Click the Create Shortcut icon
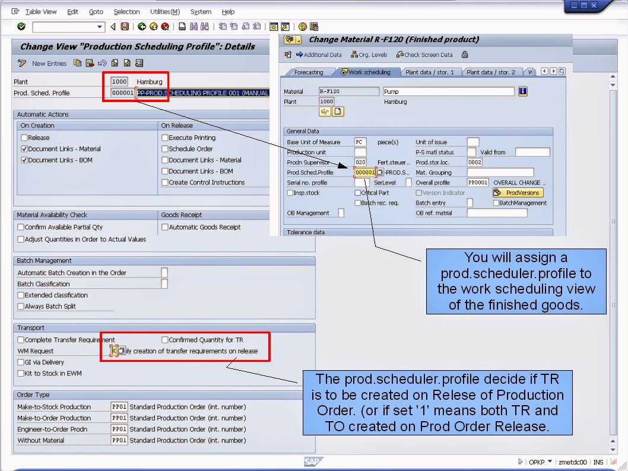 (285, 27)
